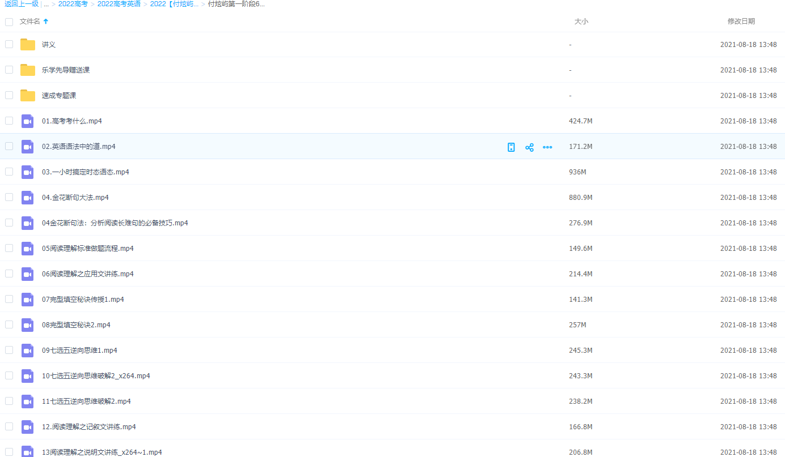Click the 返回上一级 link
Image resolution: width=785 pixels, height=457 pixels.
22,4
